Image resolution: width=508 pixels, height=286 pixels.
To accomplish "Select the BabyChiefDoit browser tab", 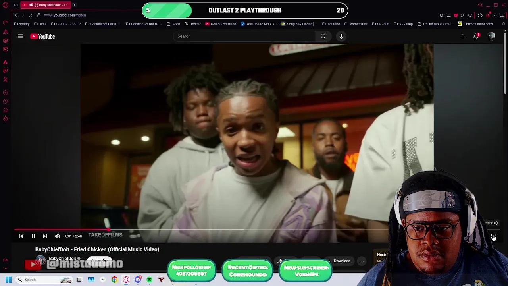I will point(46,5).
